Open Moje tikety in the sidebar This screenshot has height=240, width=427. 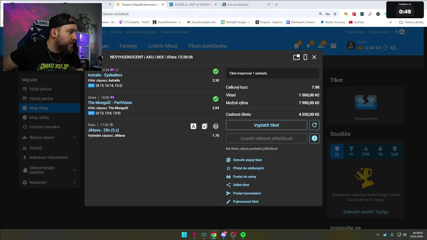(x=49, y=108)
